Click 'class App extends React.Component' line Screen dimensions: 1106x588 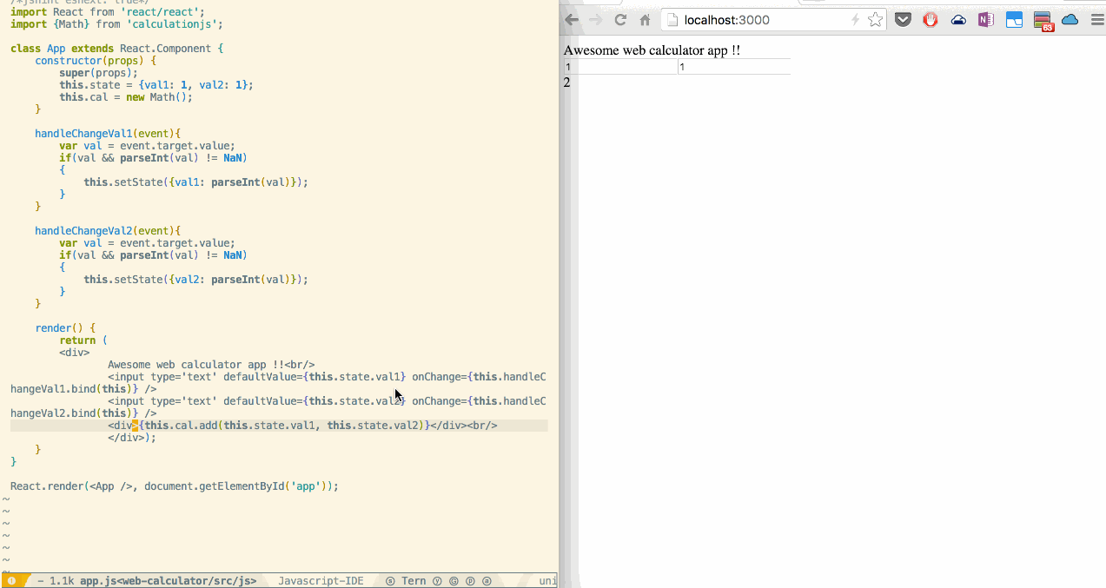(x=117, y=49)
